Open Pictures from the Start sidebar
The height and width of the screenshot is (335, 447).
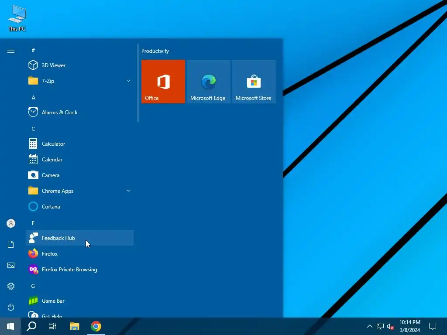tap(11, 265)
